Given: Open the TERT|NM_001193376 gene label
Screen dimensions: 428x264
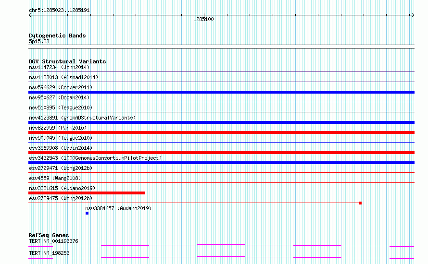Looking at the screenshot, I should (53, 241).
